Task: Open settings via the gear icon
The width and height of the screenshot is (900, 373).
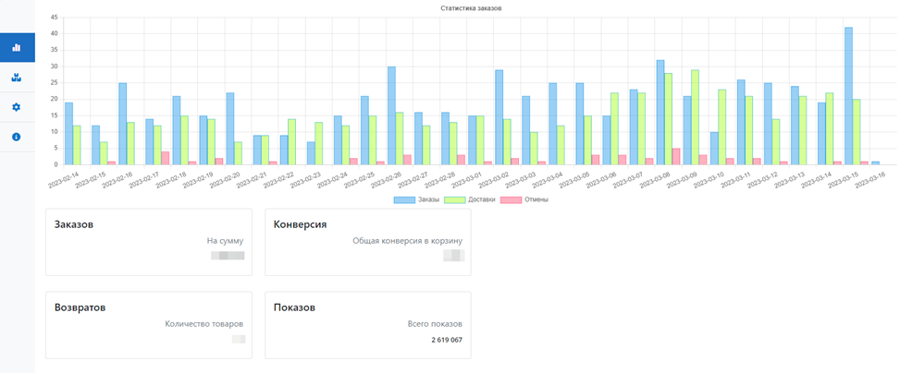Action: tap(17, 107)
